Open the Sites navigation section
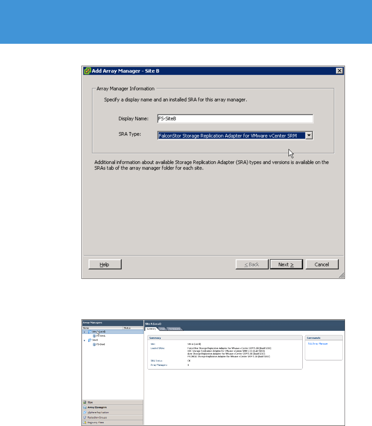 click(112, 402)
